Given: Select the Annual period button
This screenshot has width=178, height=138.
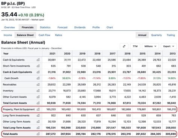Looking at the screenshot, I should (142, 35).
